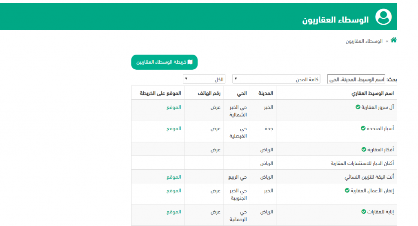The width and height of the screenshot is (418, 226).
Task: Click broker name آل سرور العقارية
Action: pyautogui.click(x=378, y=107)
